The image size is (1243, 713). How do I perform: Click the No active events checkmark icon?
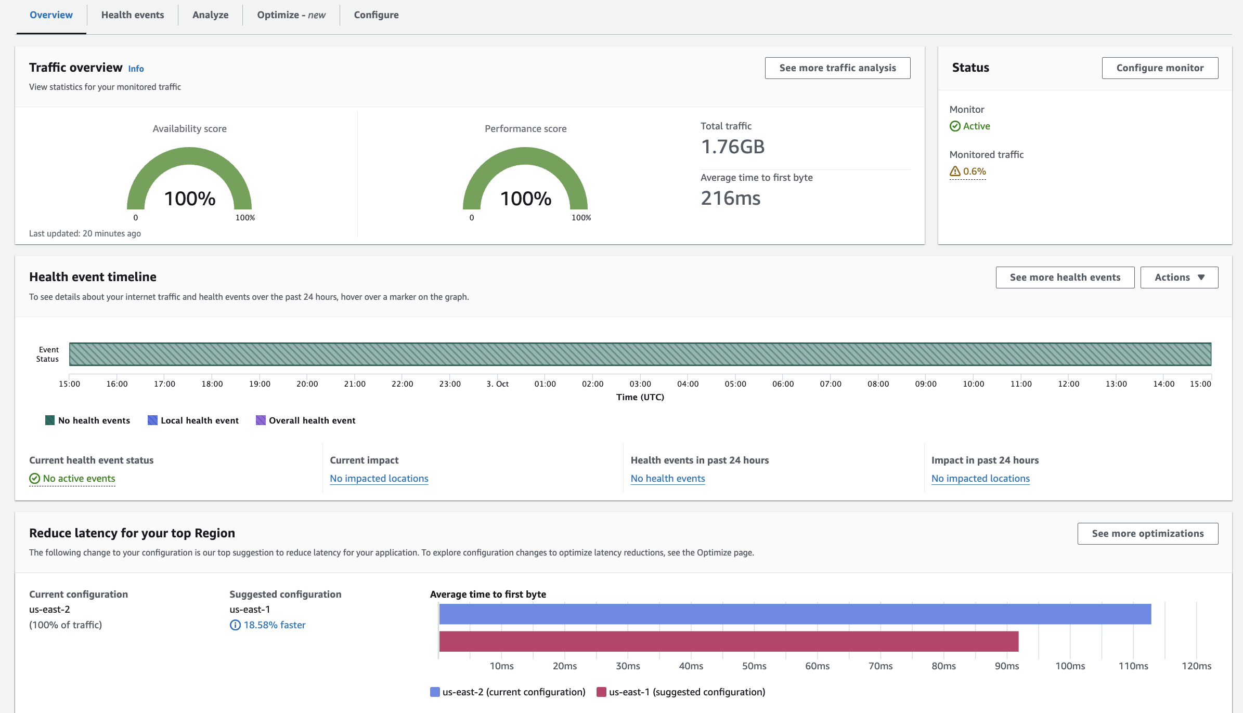coord(35,479)
